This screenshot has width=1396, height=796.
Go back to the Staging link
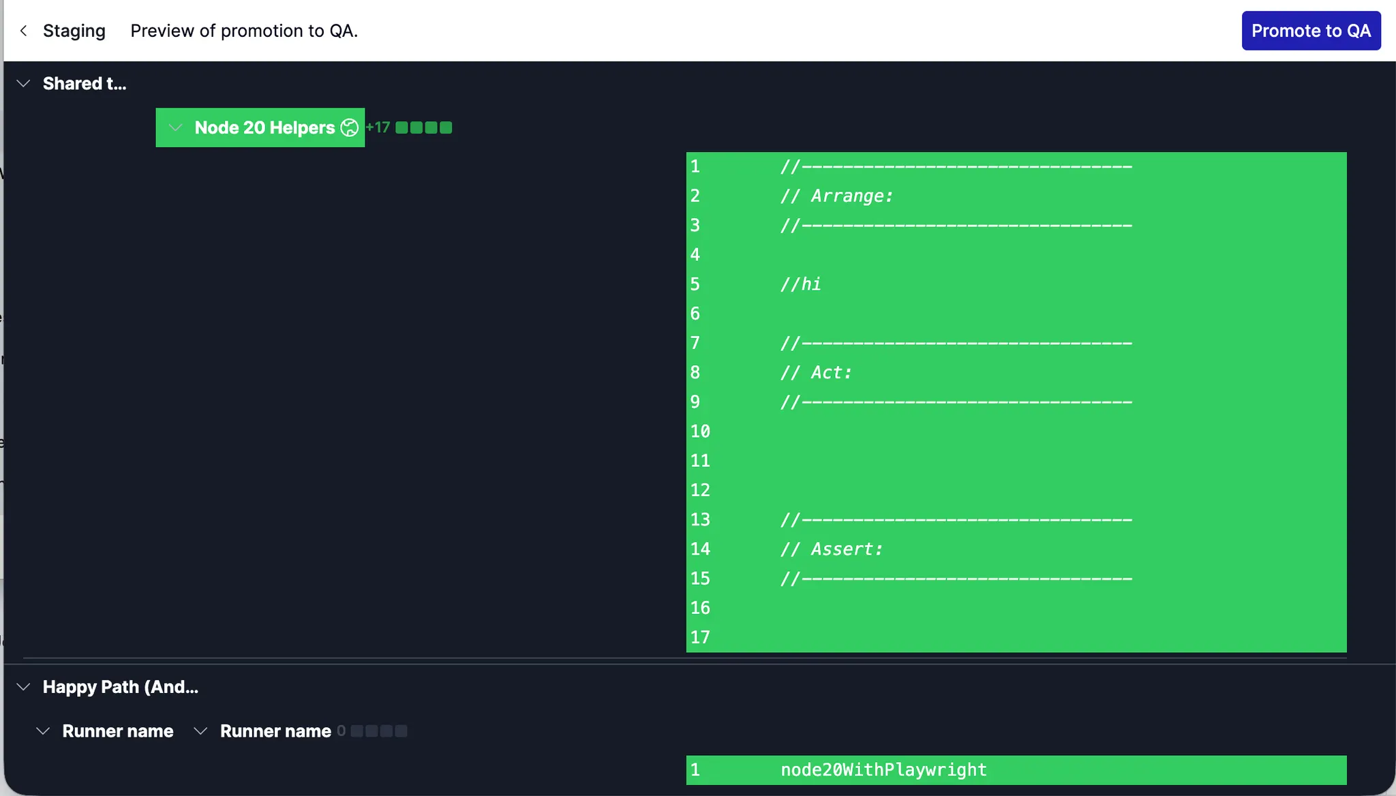74,31
